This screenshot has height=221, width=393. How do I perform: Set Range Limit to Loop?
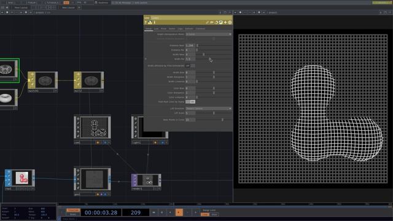click(205, 214)
